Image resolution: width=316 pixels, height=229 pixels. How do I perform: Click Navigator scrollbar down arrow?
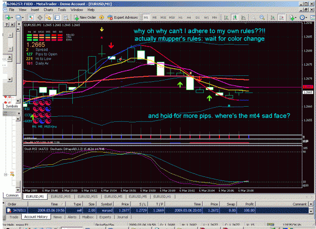pos(18,190)
